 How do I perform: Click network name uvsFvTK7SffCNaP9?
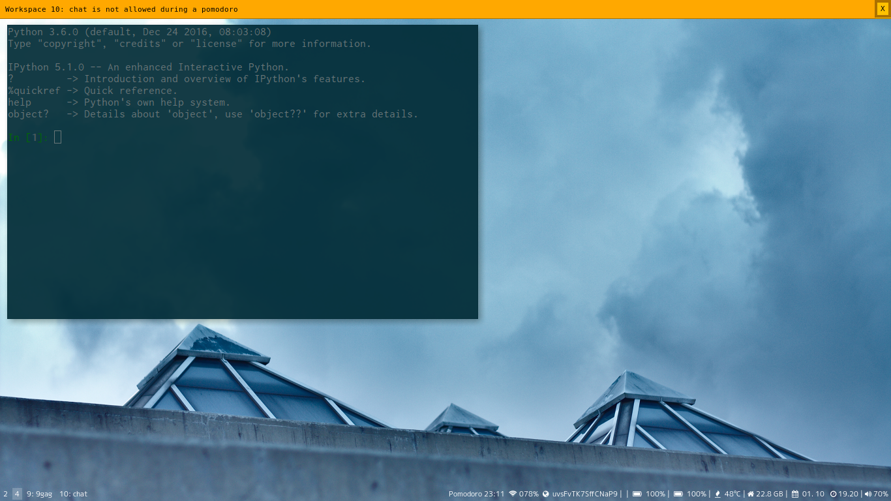click(x=585, y=494)
